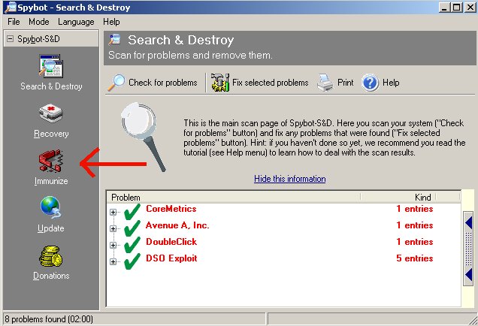The height and width of the screenshot is (326, 478).
Task: Select the Avenue A, Inc. problem entry
Action: pos(177,225)
